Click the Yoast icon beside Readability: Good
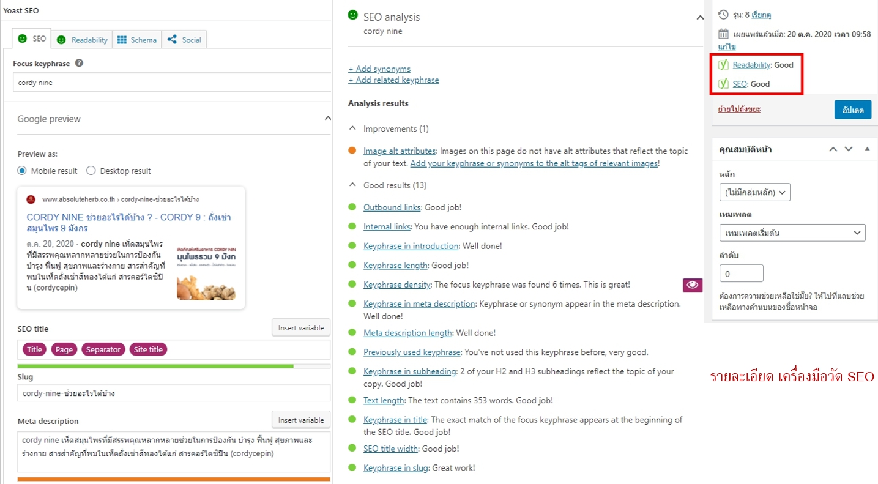878x484 pixels. [x=723, y=65]
